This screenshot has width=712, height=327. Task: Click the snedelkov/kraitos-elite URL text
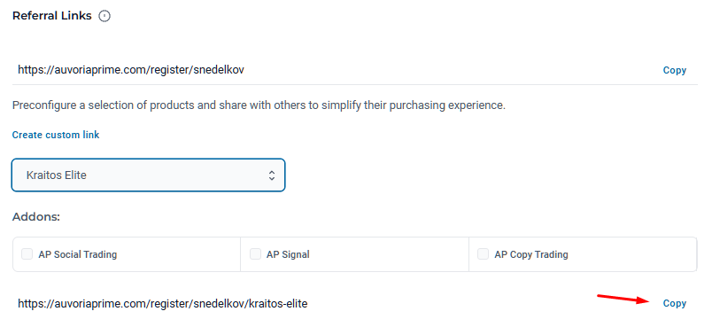pos(163,303)
